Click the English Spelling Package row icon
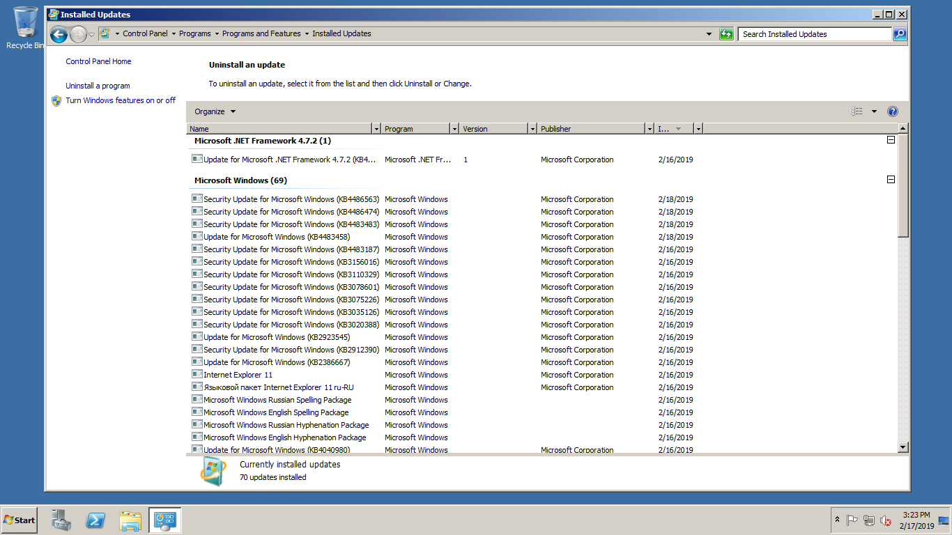The height and width of the screenshot is (535, 952). click(197, 412)
